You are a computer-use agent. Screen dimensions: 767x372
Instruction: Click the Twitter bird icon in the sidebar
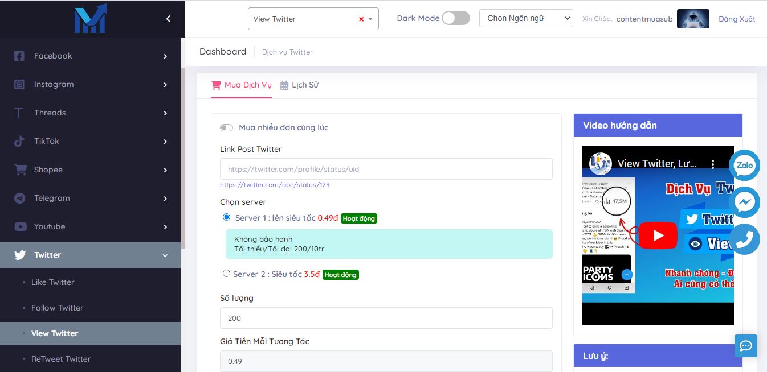tap(20, 255)
